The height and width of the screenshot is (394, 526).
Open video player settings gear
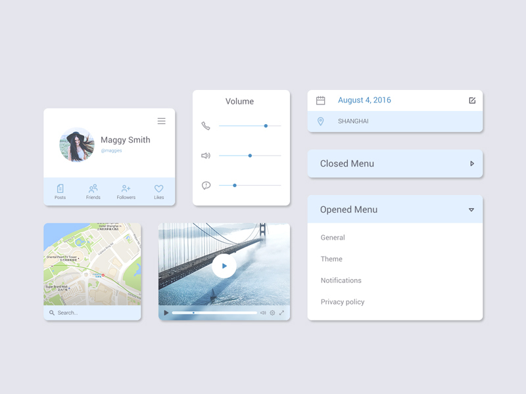272,313
